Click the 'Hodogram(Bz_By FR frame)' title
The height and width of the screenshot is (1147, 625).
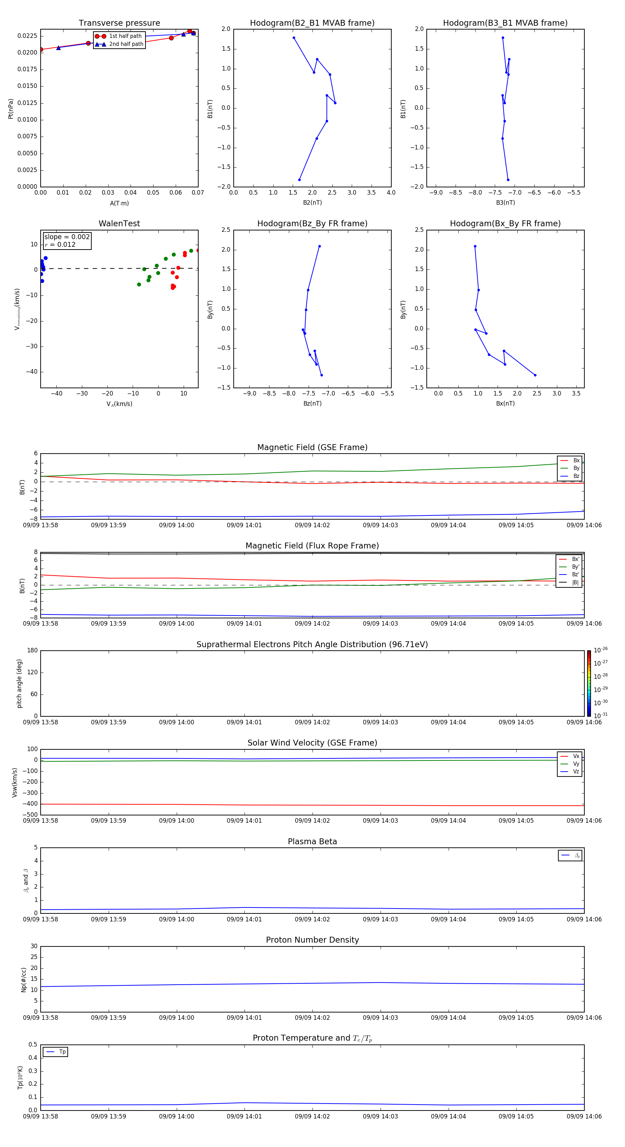tap(312, 223)
